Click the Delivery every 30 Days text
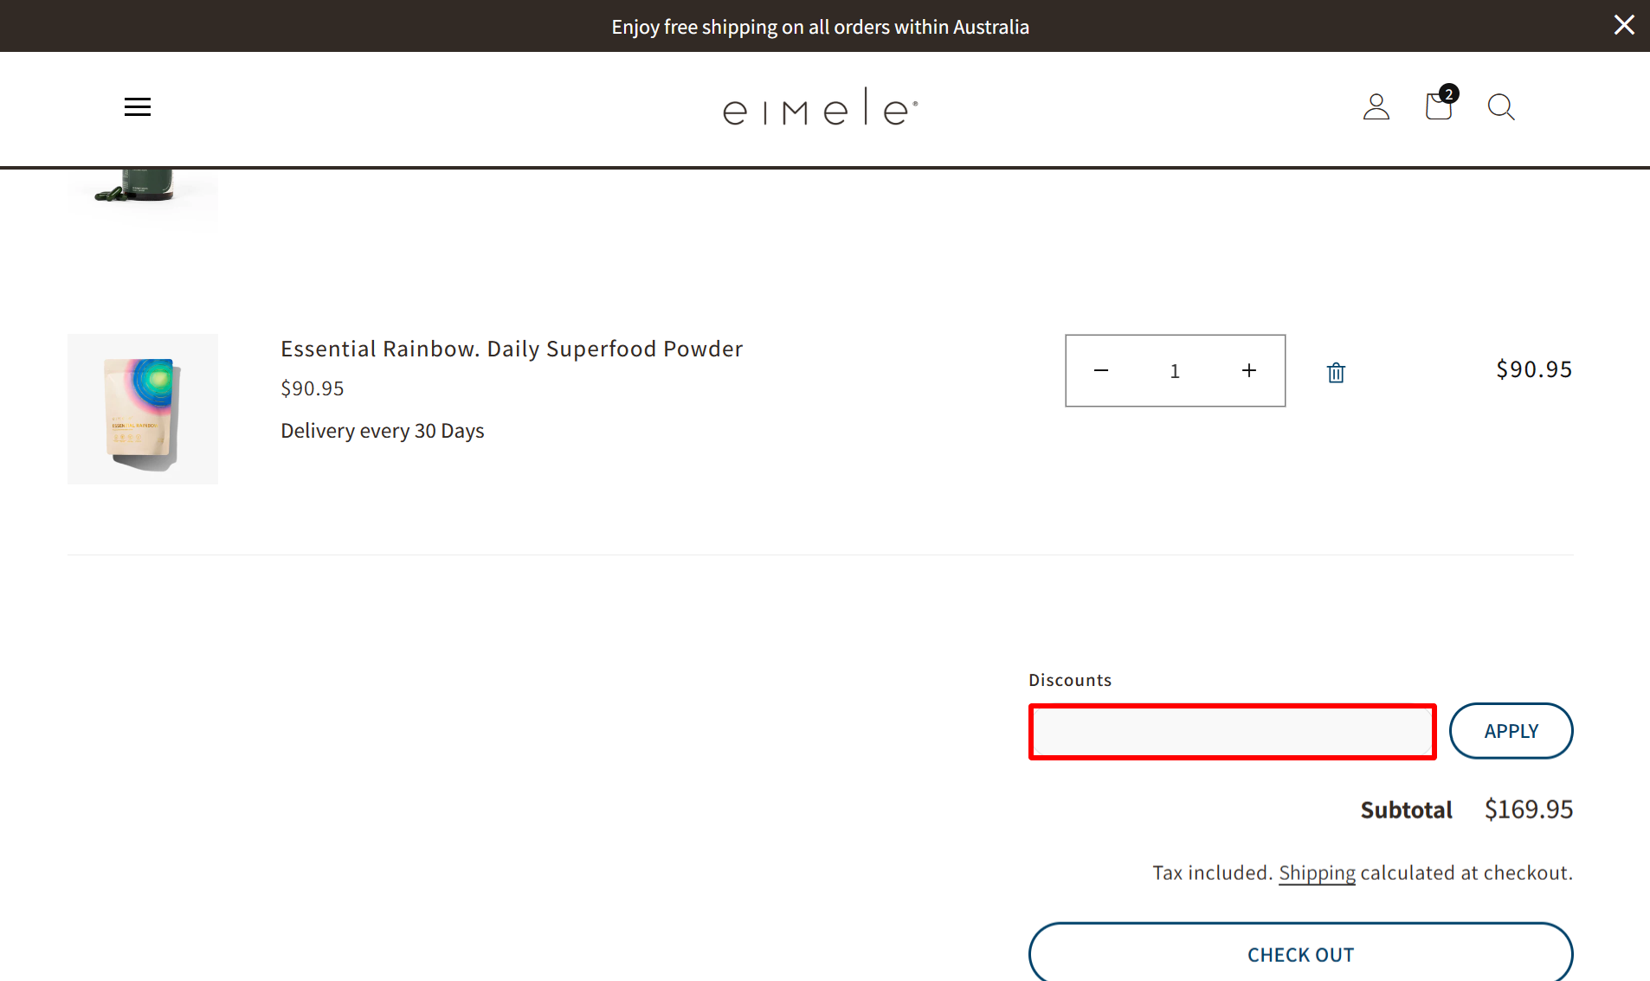This screenshot has width=1650, height=981. [x=382, y=430]
